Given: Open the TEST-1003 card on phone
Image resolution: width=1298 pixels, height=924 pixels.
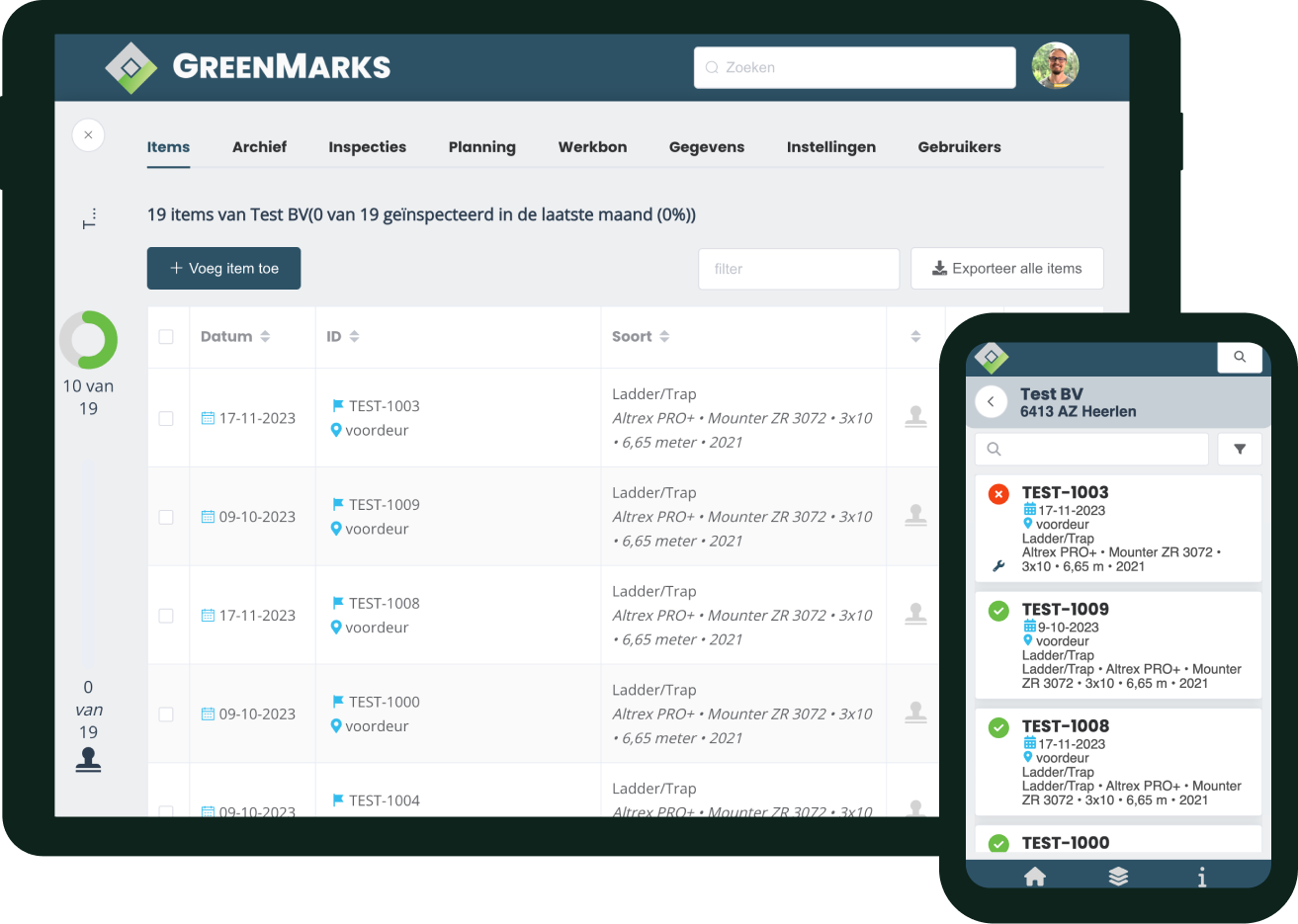Looking at the screenshot, I should (x=1118, y=529).
